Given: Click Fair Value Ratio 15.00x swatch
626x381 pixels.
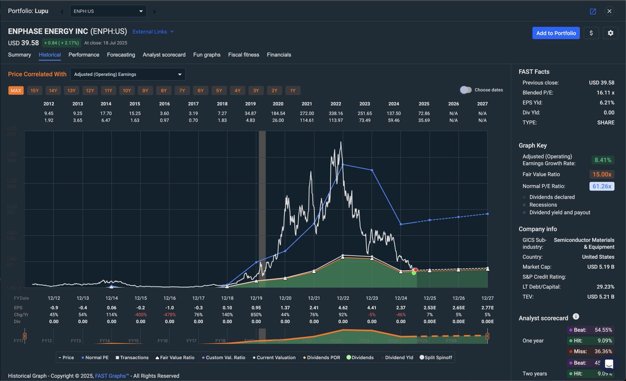Looking at the screenshot, I should (601, 174).
